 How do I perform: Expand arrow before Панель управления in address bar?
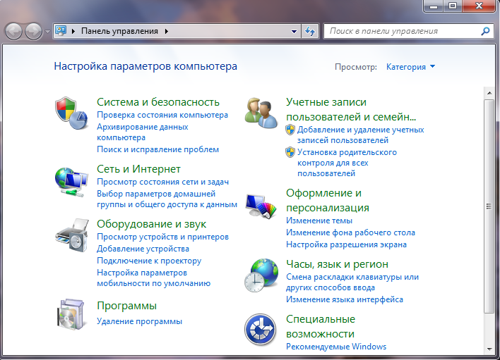pyautogui.click(x=73, y=31)
